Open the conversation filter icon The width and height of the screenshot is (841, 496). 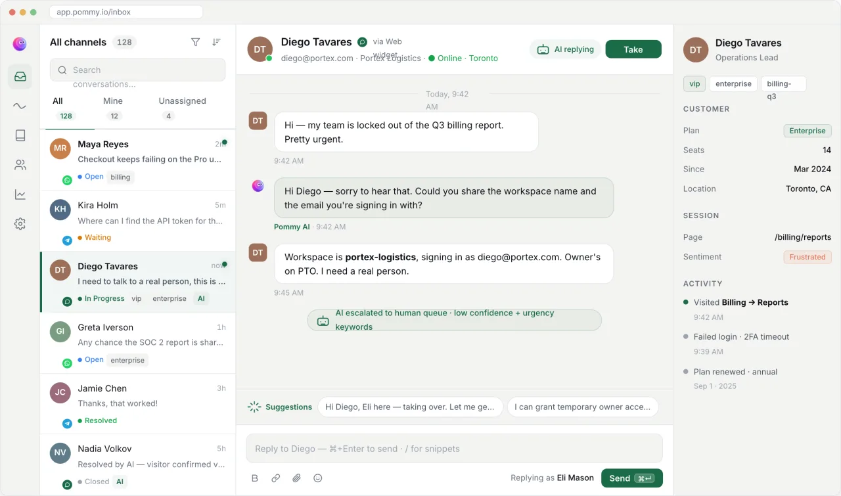pyautogui.click(x=195, y=42)
